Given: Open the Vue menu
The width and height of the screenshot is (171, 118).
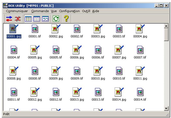Looking at the screenshot, I should (54, 11).
